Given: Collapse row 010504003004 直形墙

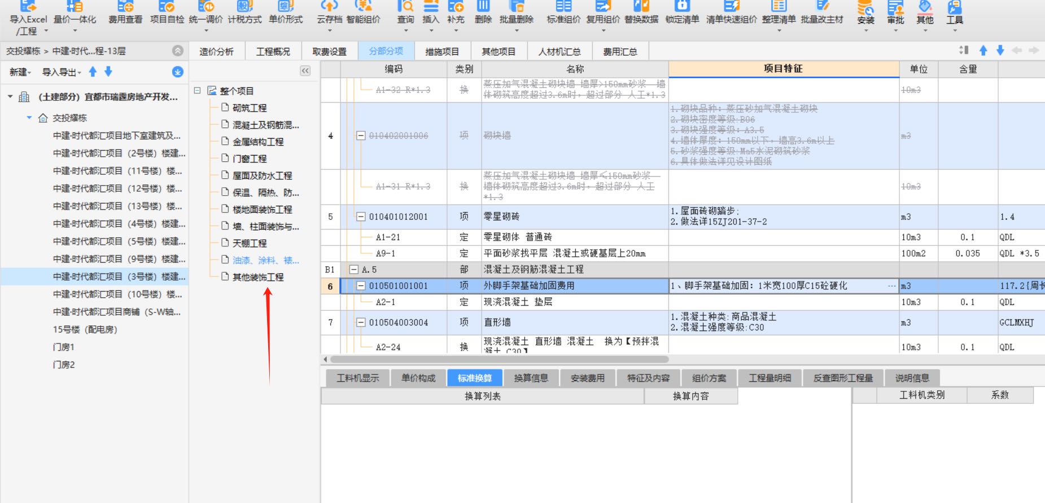Looking at the screenshot, I should coord(361,323).
